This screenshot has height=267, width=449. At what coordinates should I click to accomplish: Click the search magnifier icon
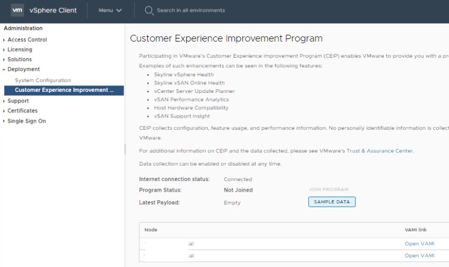[149, 10]
